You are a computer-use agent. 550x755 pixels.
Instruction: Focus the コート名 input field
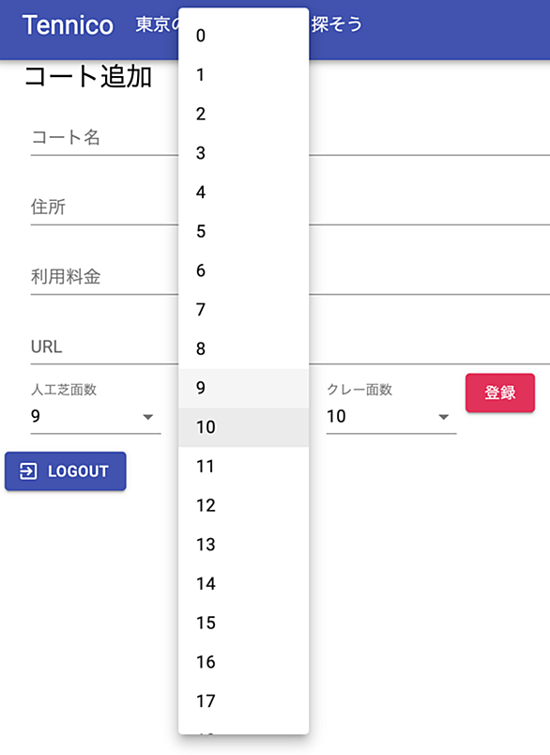click(x=290, y=138)
